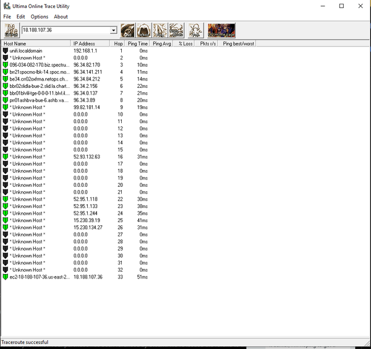Click the Ping Time column header
371x349 pixels.
click(x=137, y=43)
